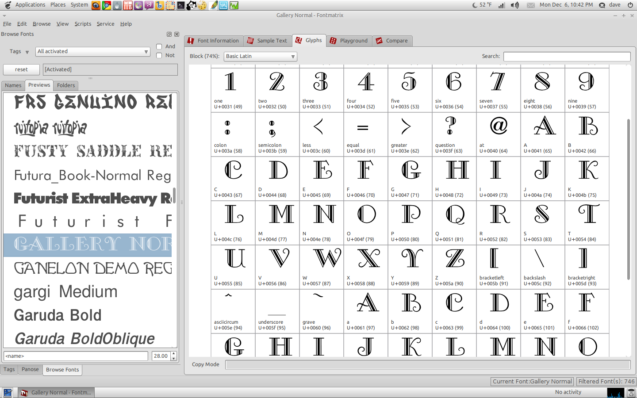Open the File menu

coord(7,24)
